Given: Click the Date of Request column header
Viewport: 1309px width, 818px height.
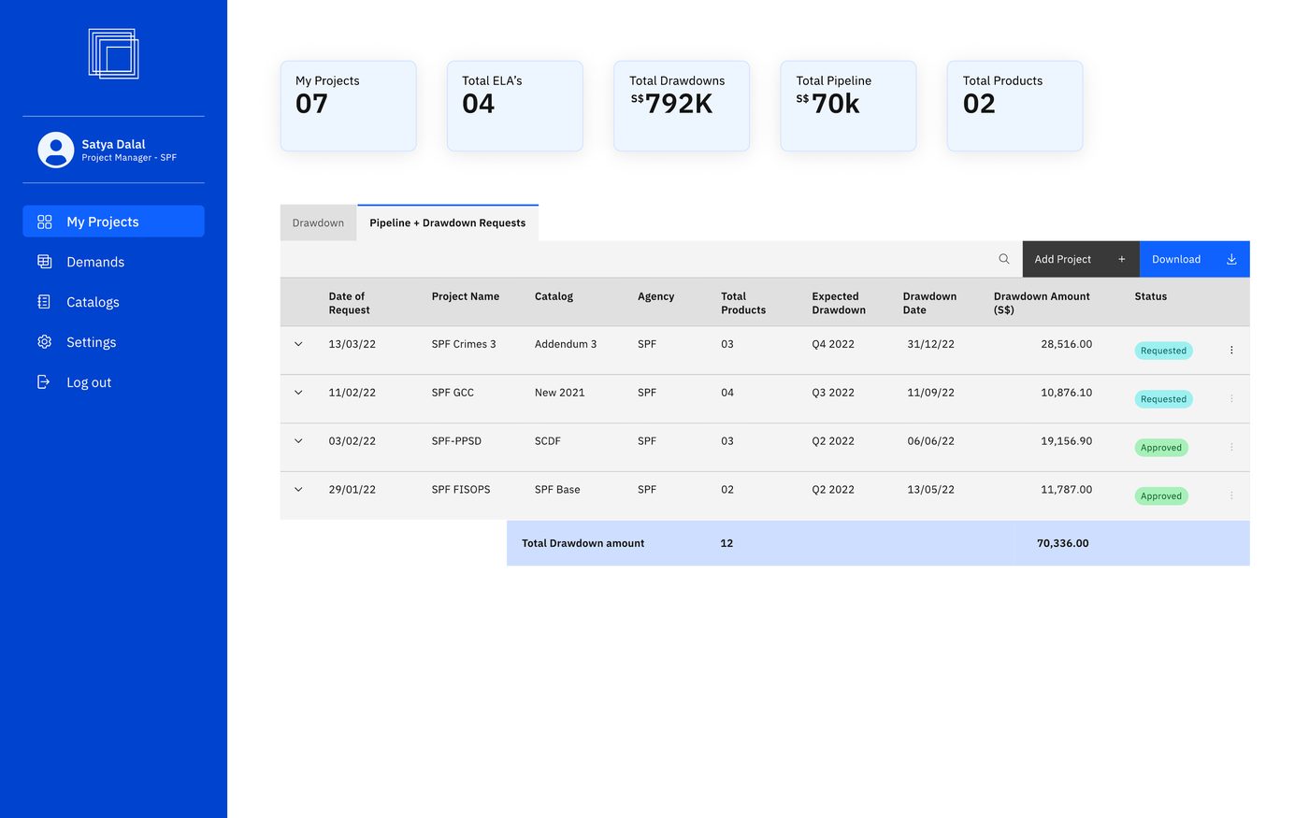Looking at the screenshot, I should [x=350, y=303].
